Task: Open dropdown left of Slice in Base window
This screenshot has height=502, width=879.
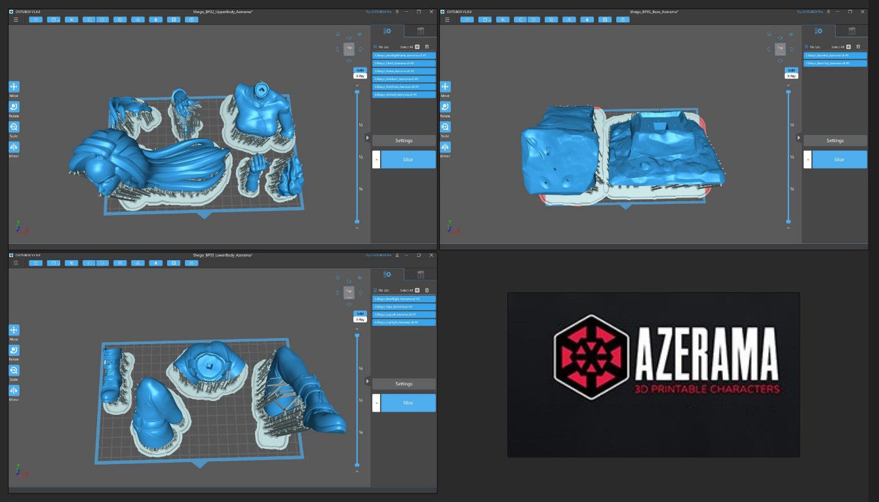Action: 808,159
